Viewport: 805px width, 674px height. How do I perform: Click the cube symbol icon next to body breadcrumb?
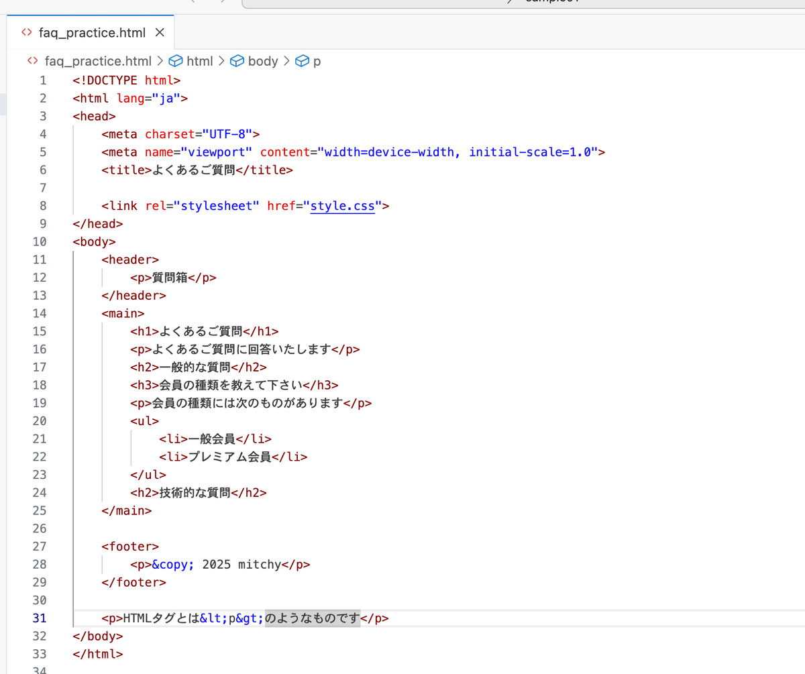click(x=237, y=60)
